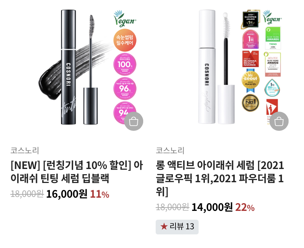Viewport: 304px width, 248px height.
Task: Click the star icon in review badge
Action: (164, 226)
